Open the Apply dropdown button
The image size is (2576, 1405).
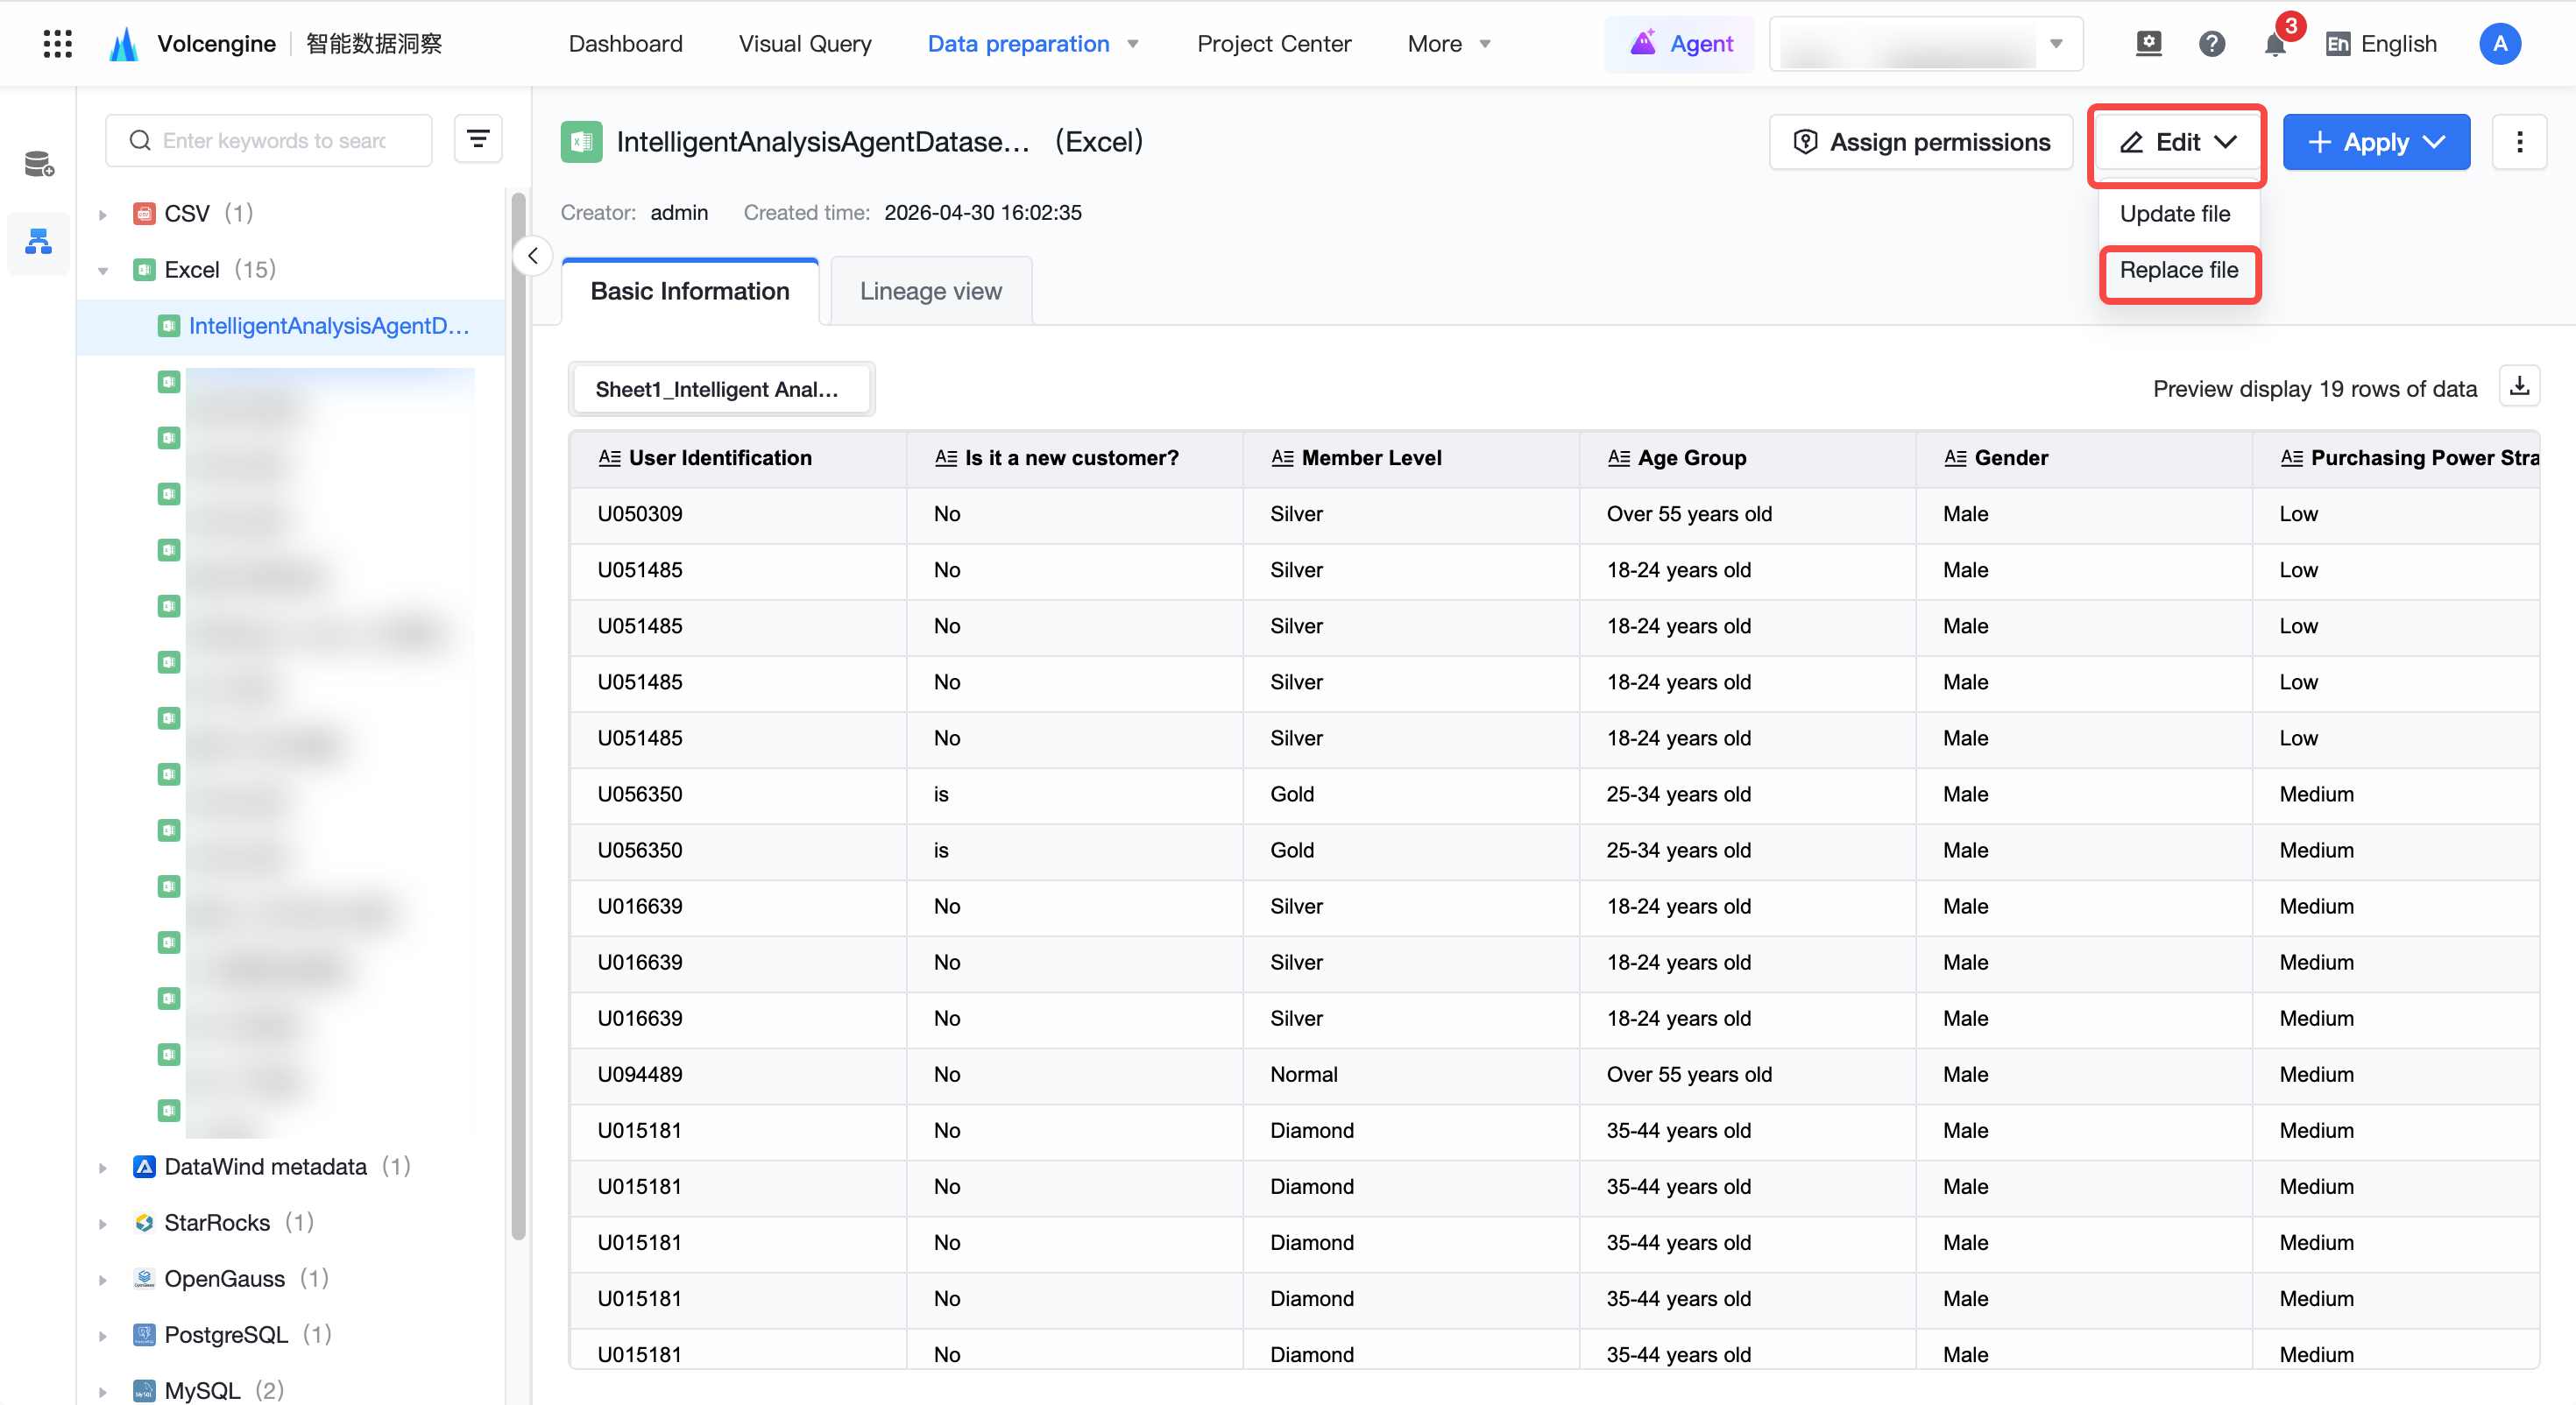tap(2376, 142)
